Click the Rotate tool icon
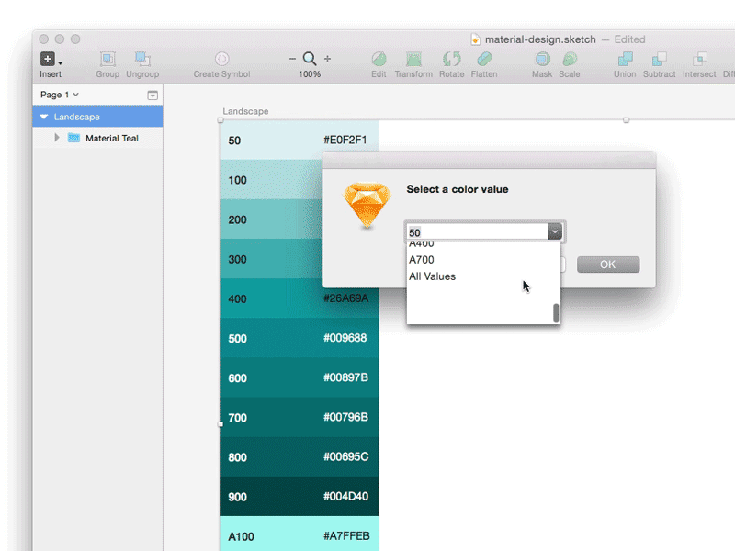The image size is (735, 551). coord(451,57)
